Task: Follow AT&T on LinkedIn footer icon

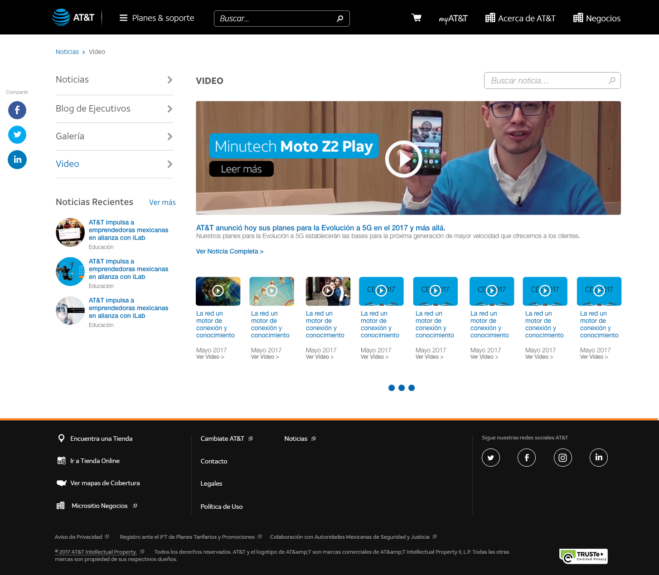Action: click(599, 458)
